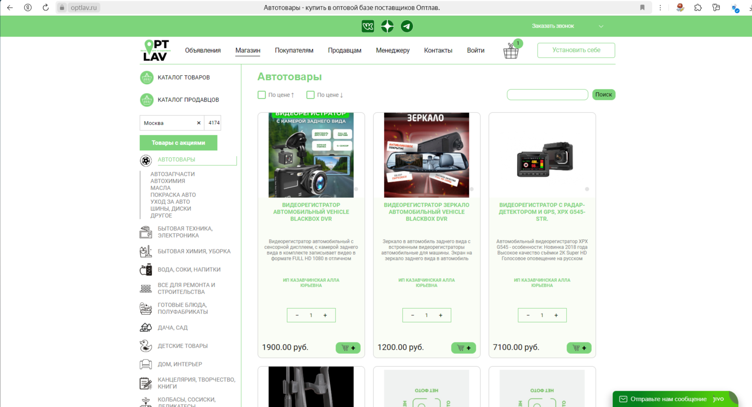Screen dimensions: 752x407
Task: Open the Контакты menu item
Action: [438, 50]
